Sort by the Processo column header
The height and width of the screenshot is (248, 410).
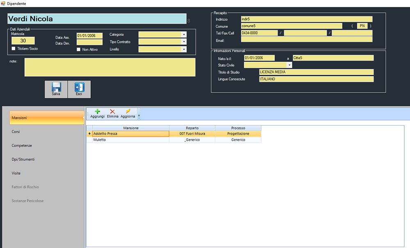tap(238, 128)
